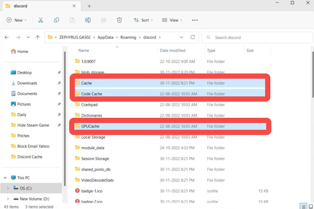The height and width of the screenshot is (209, 314).
Task: Click the Copy icon in toolbar
Action: click(x=56, y=20)
